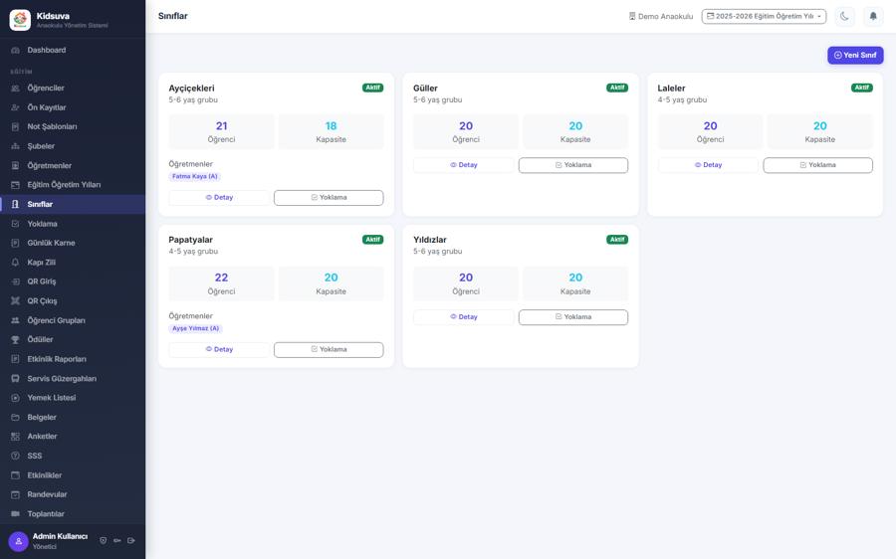Image resolution: width=896 pixels, height=559 pixels.
Task: Click the Servis Güzergahları bus icon
Action: (x=15, y=379)
